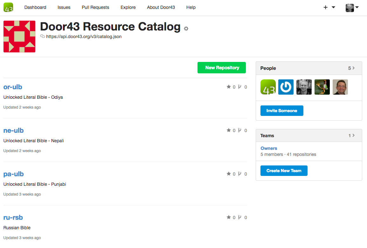Open the Owners team

pyautogui.click(x=269, y=148)
